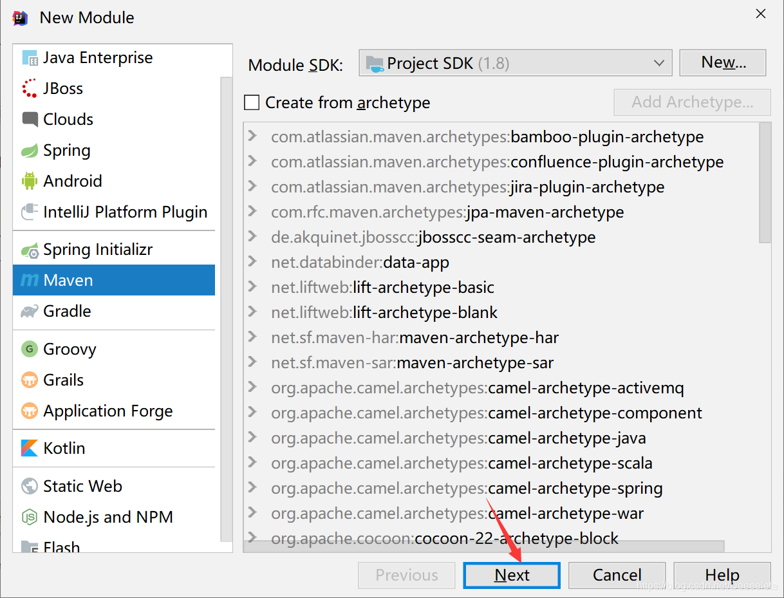This screenshot has height=598, width=784.
Task: Click the archetype list horizontal scrollbar
Action: 484,547
